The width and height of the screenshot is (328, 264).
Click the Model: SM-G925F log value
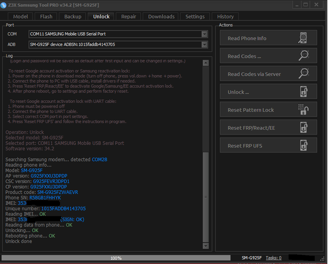[x=32, y=170]
